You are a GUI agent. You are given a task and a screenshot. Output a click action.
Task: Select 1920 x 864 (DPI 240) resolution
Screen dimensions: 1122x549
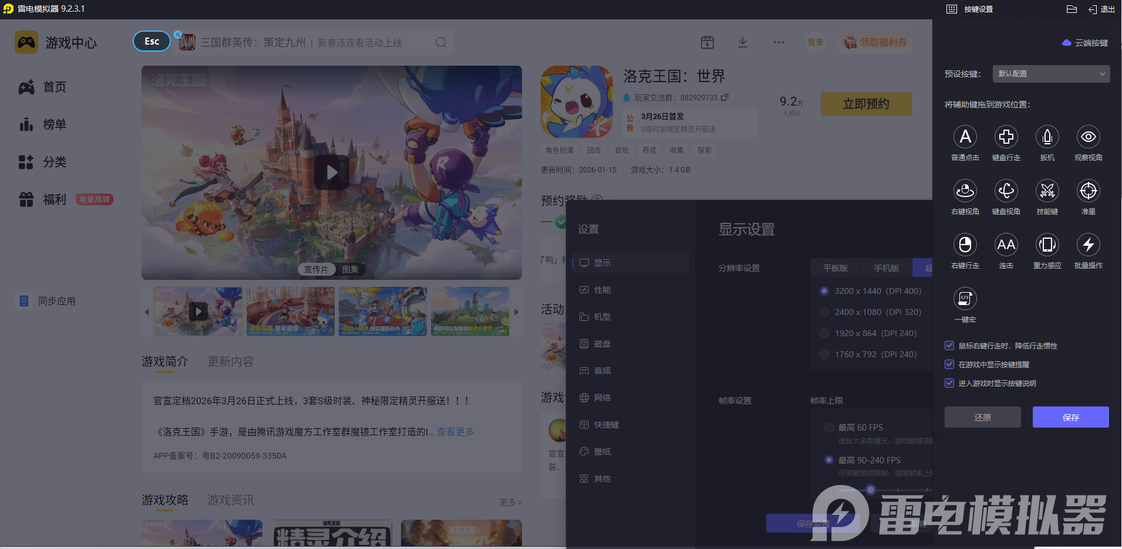point(824,333)
